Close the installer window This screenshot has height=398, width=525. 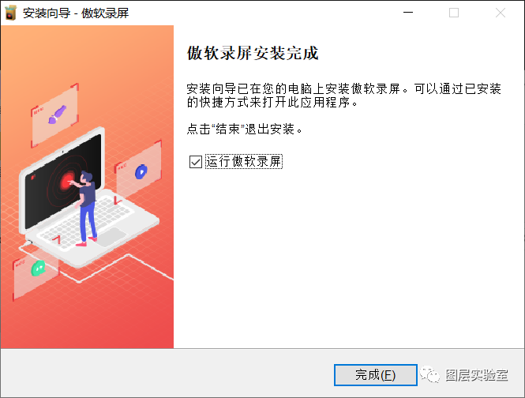tap(501, 13)
